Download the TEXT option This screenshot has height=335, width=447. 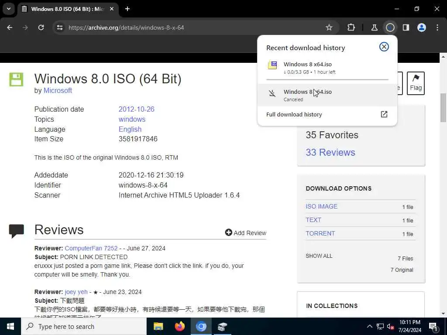click(313, 220)
